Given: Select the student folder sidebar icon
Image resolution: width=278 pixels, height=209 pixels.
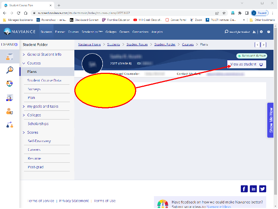Looking at the screenshot, I should tap(10, 56).
